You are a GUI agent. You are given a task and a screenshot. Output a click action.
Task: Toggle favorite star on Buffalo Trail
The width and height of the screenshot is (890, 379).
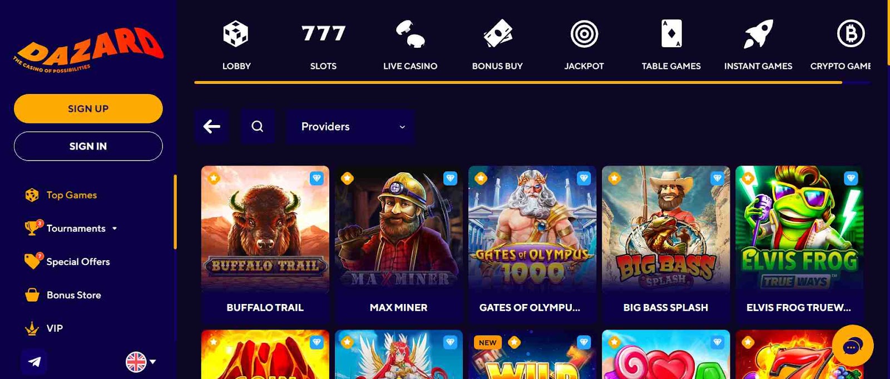[x=214, y=178]
